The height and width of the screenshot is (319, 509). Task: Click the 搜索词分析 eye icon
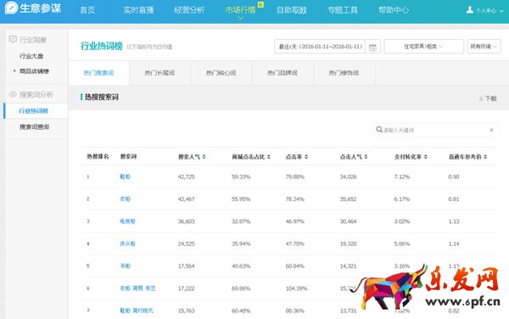(x=13, y=94)
